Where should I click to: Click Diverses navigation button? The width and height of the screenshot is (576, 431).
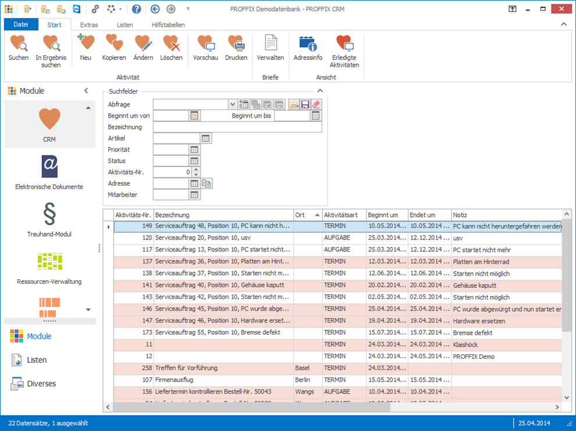point(33,384)
